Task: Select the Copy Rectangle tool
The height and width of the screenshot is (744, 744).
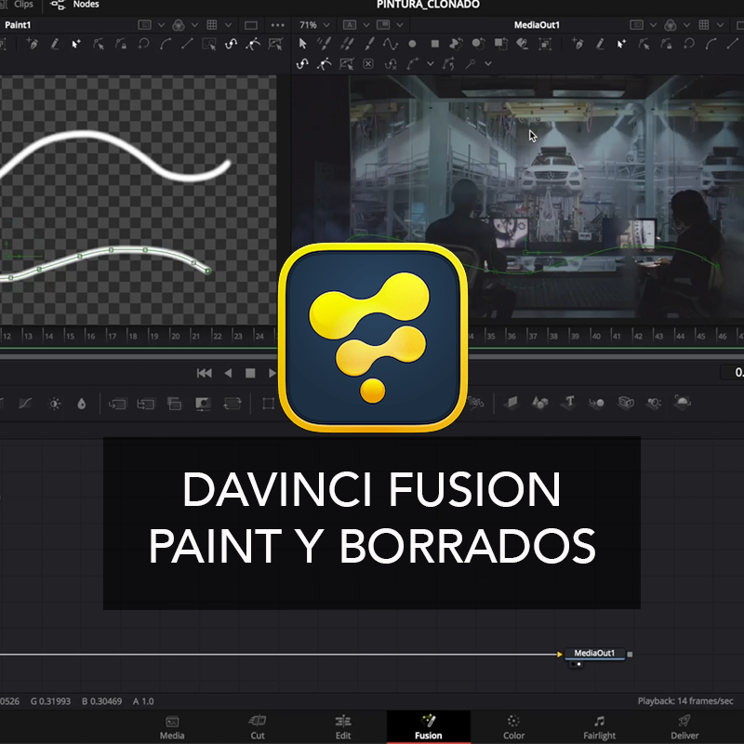Action: [500, 44]
